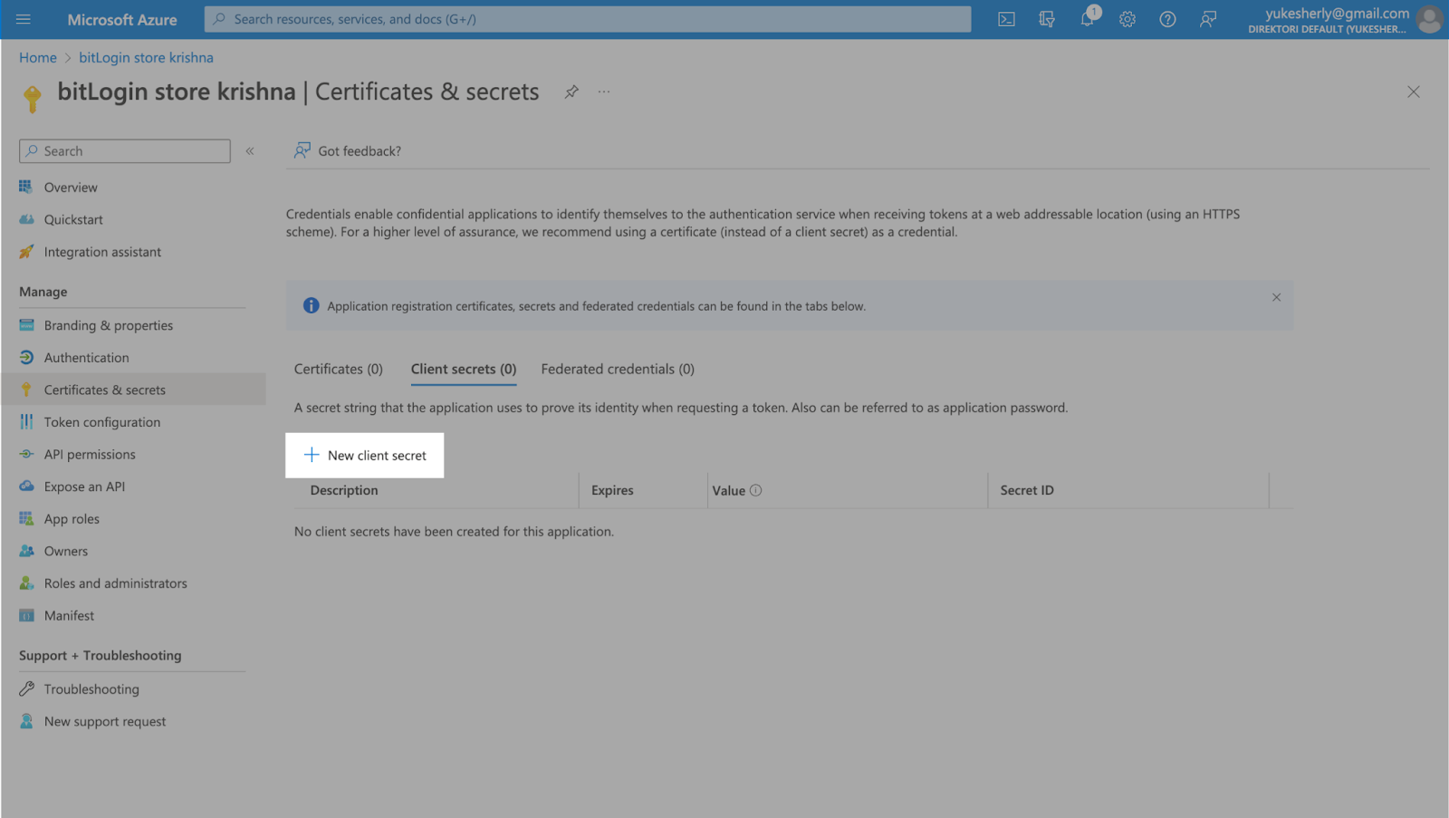Screen dimensions: 1449x818
Task: Click the Expose an API cloud icon
Action: click(x=26, y=486)
